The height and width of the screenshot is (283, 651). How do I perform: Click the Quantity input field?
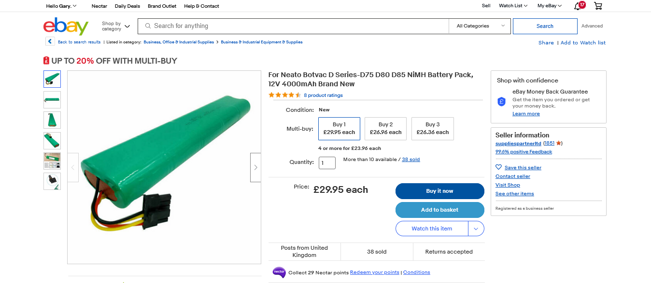327,162
